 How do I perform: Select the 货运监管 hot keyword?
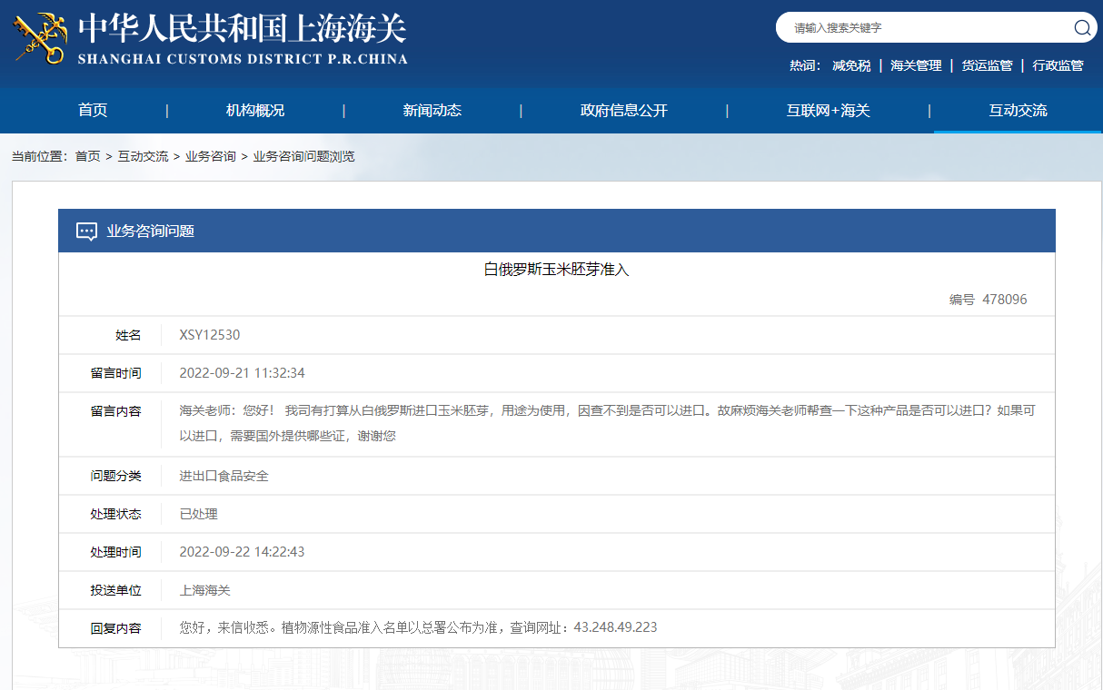point(987,65)
